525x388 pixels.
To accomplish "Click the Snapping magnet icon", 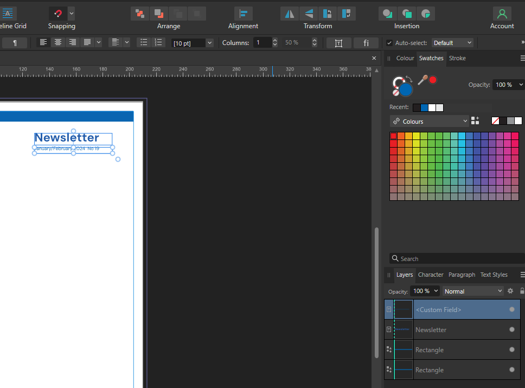I will (57, 14).
